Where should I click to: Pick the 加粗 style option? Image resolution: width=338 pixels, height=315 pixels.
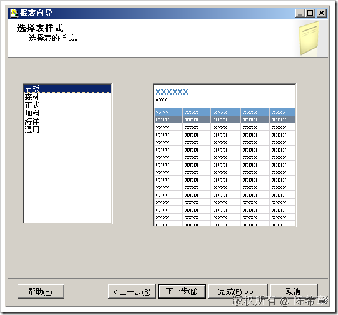68,113
